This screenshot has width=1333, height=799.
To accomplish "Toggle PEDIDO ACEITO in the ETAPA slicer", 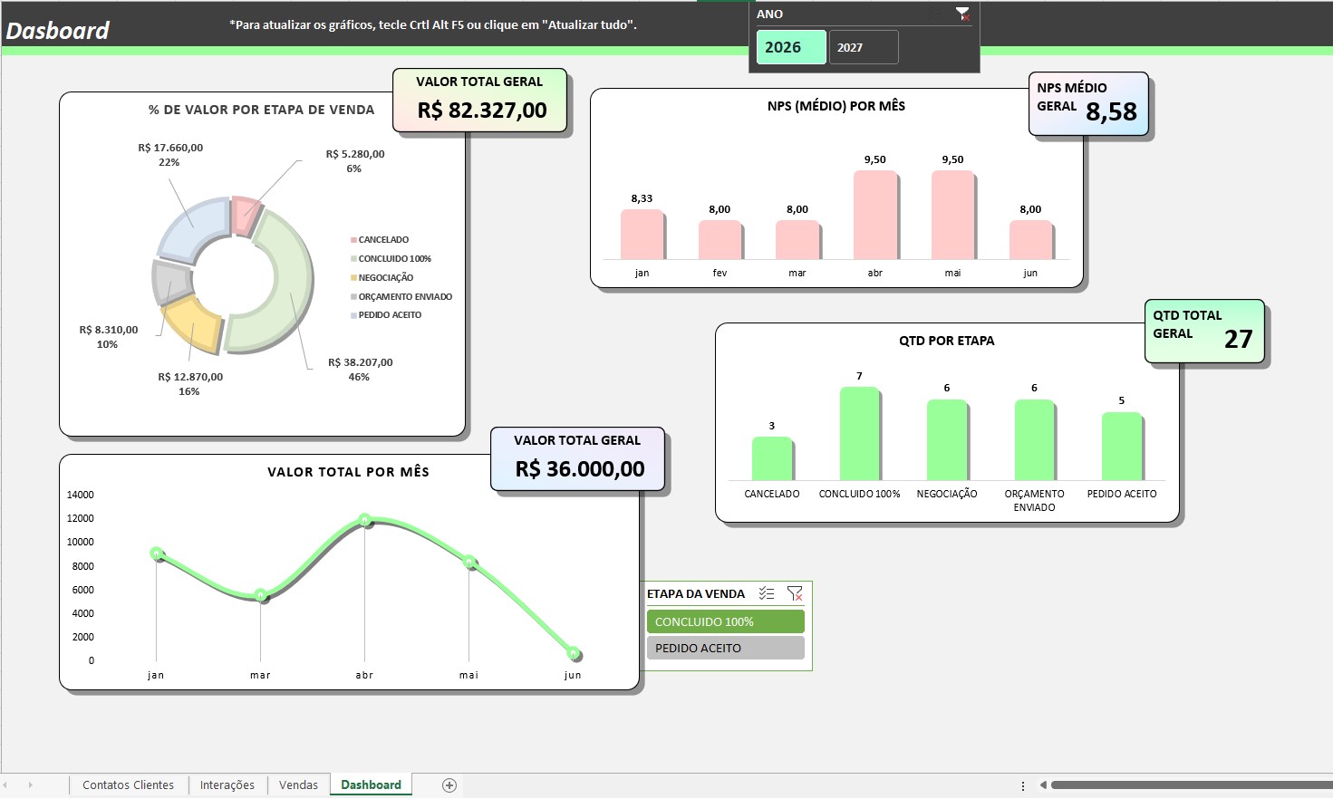I will [x=725, y=648].
